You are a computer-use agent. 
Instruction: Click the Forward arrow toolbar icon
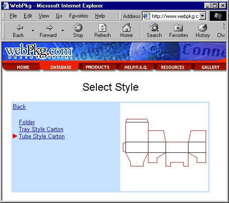pos(49,27)
